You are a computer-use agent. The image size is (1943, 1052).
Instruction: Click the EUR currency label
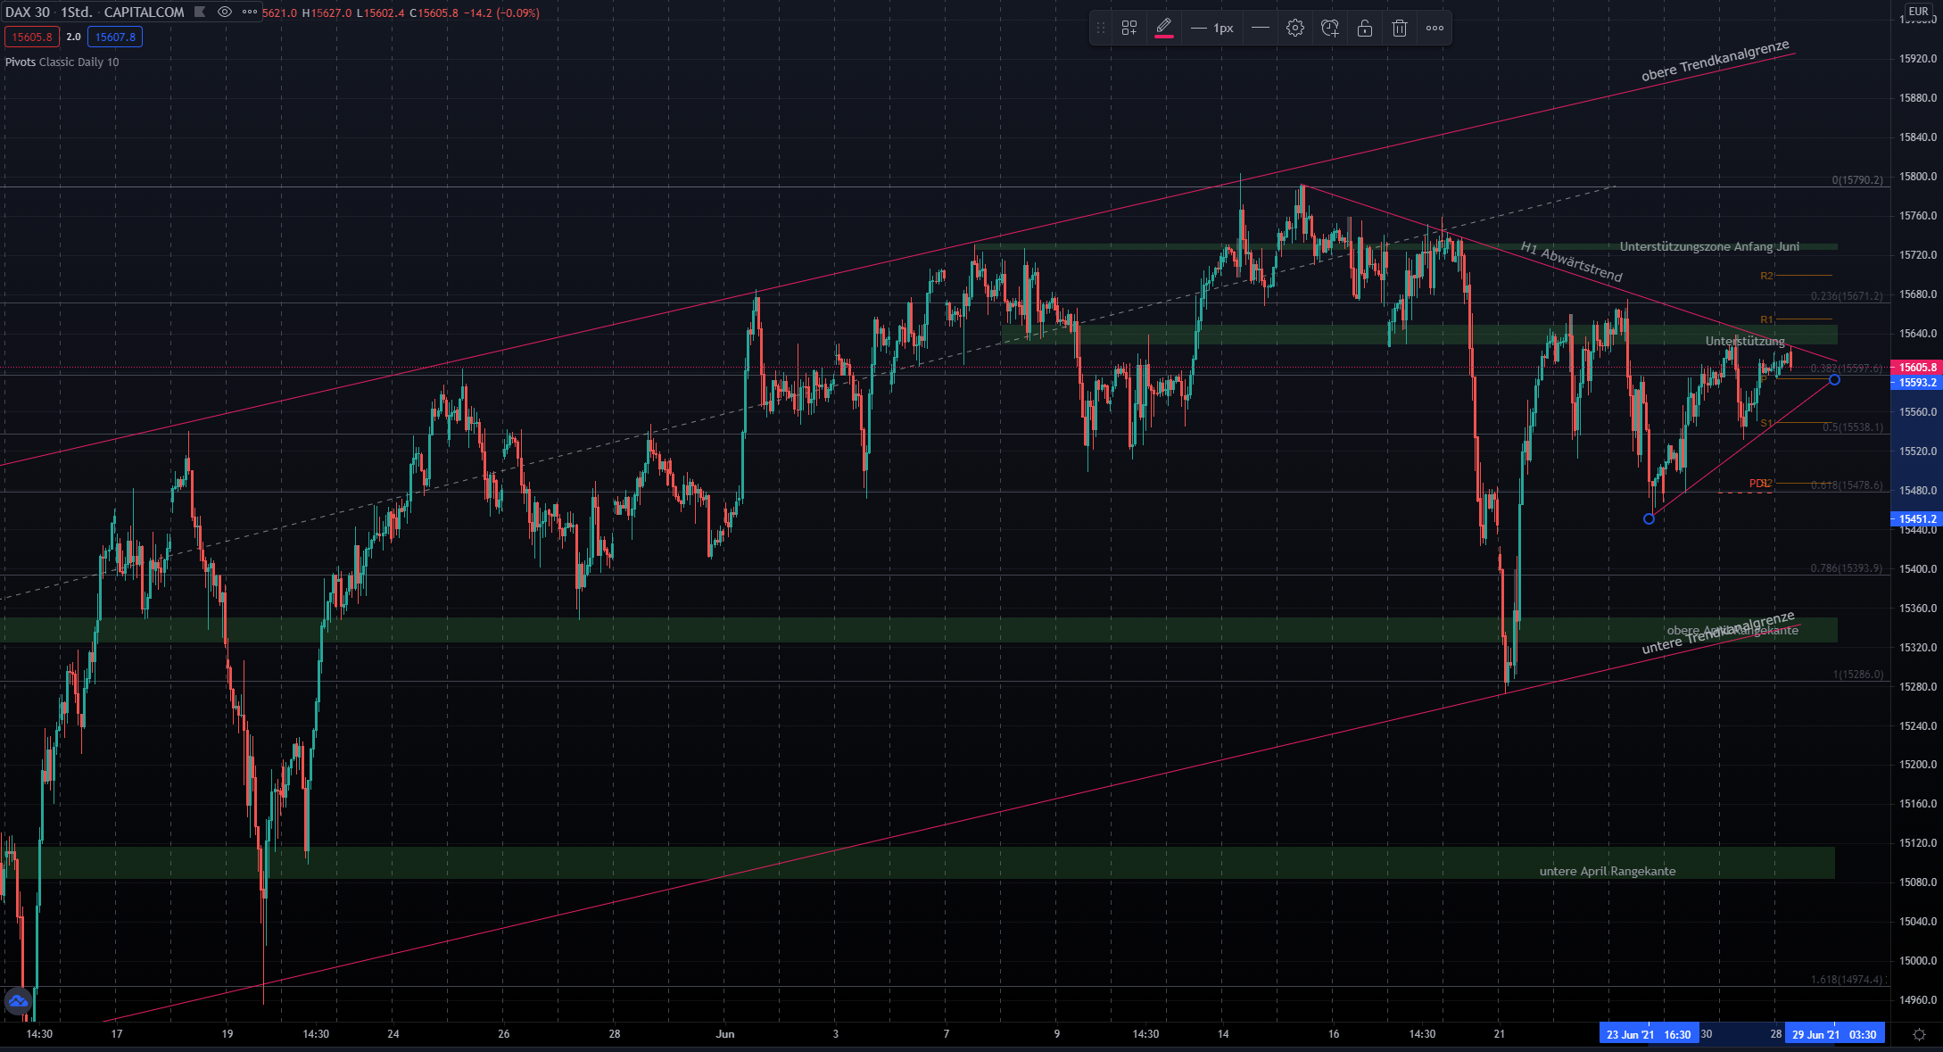(1917, 12)
